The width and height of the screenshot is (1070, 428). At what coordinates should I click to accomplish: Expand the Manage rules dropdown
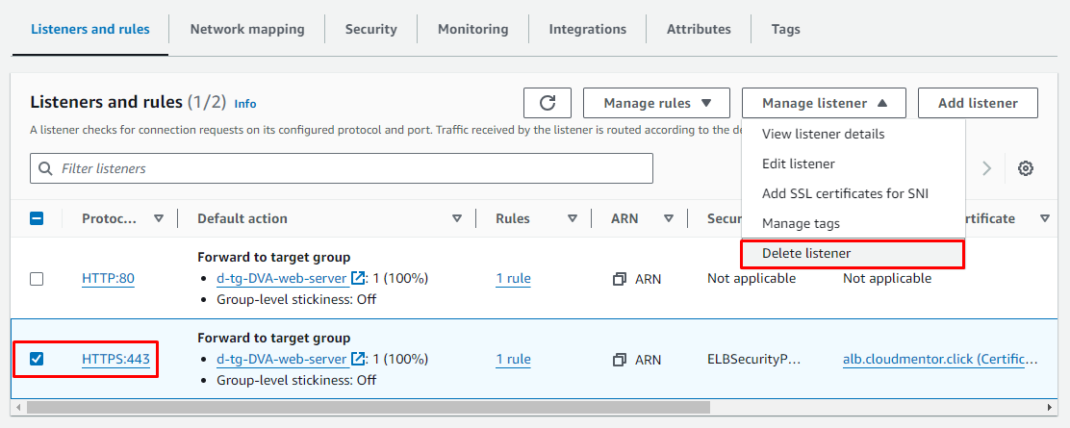pyautogui.click(x=658, y=103)
